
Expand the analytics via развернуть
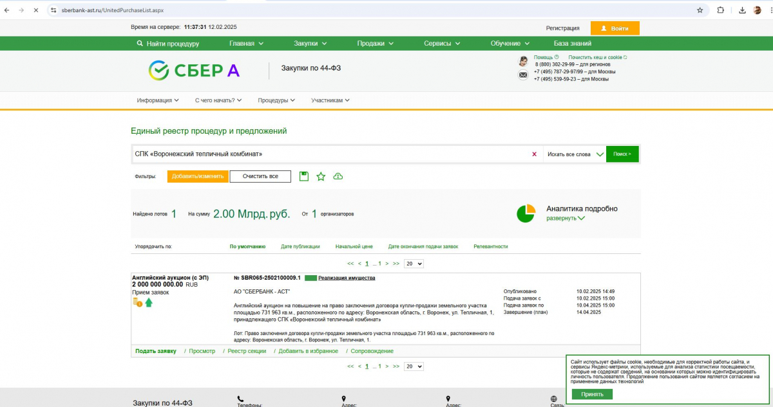click(x=566, y=218)
